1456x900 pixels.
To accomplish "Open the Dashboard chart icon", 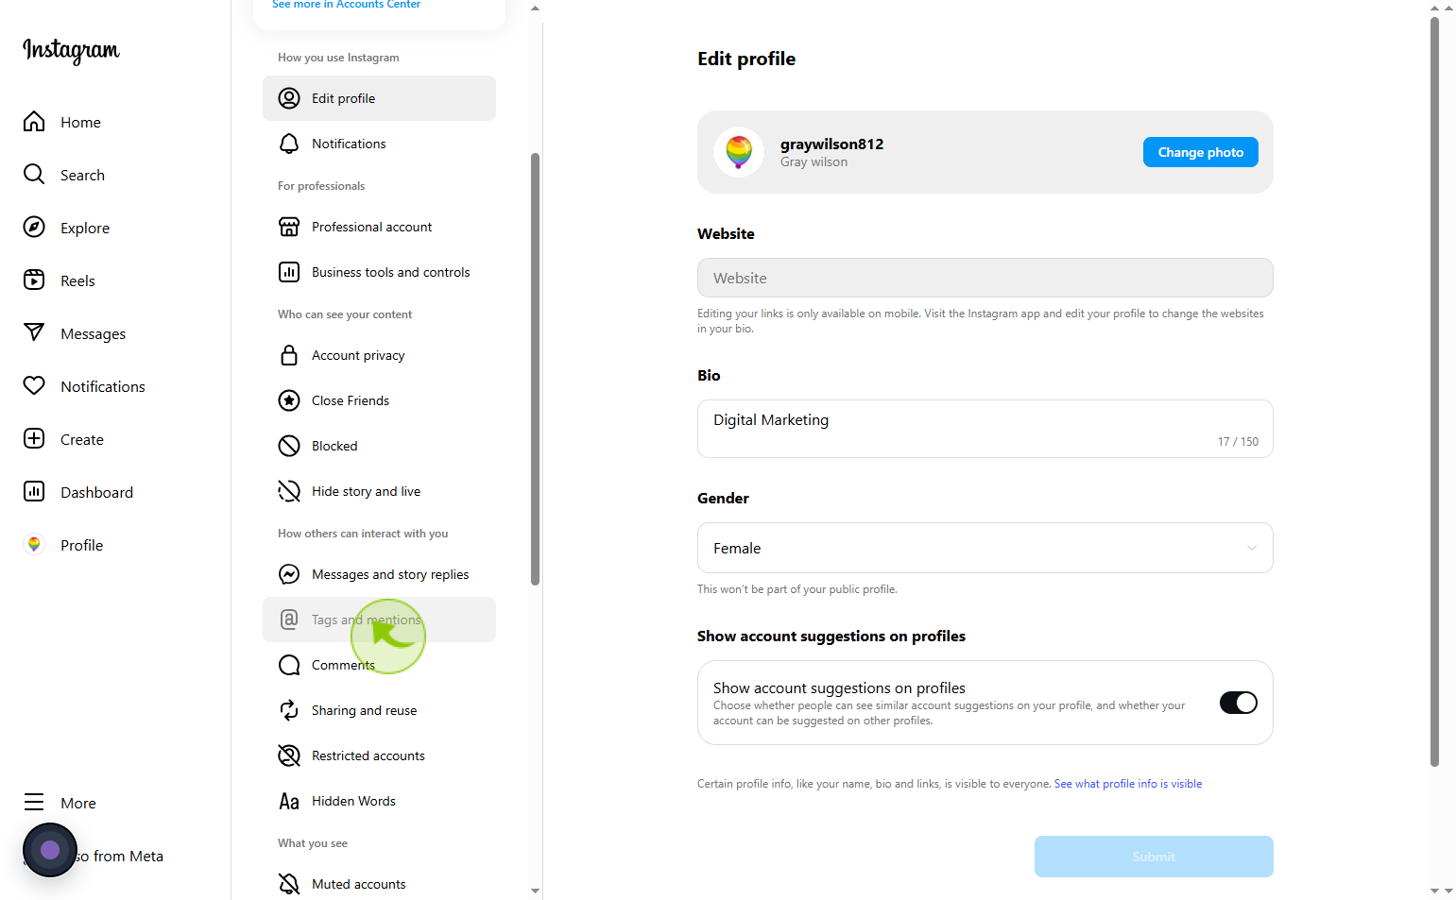I will click(x=34, y=491).
